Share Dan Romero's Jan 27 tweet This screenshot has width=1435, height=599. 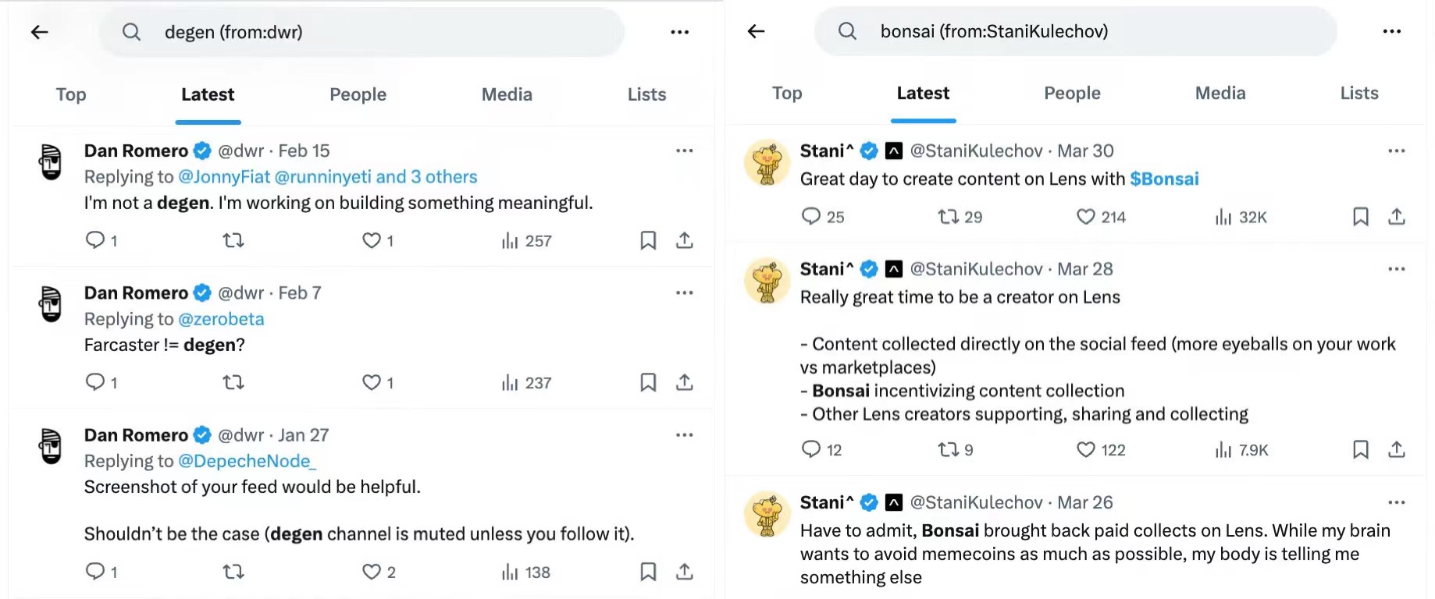click(685, 572)
